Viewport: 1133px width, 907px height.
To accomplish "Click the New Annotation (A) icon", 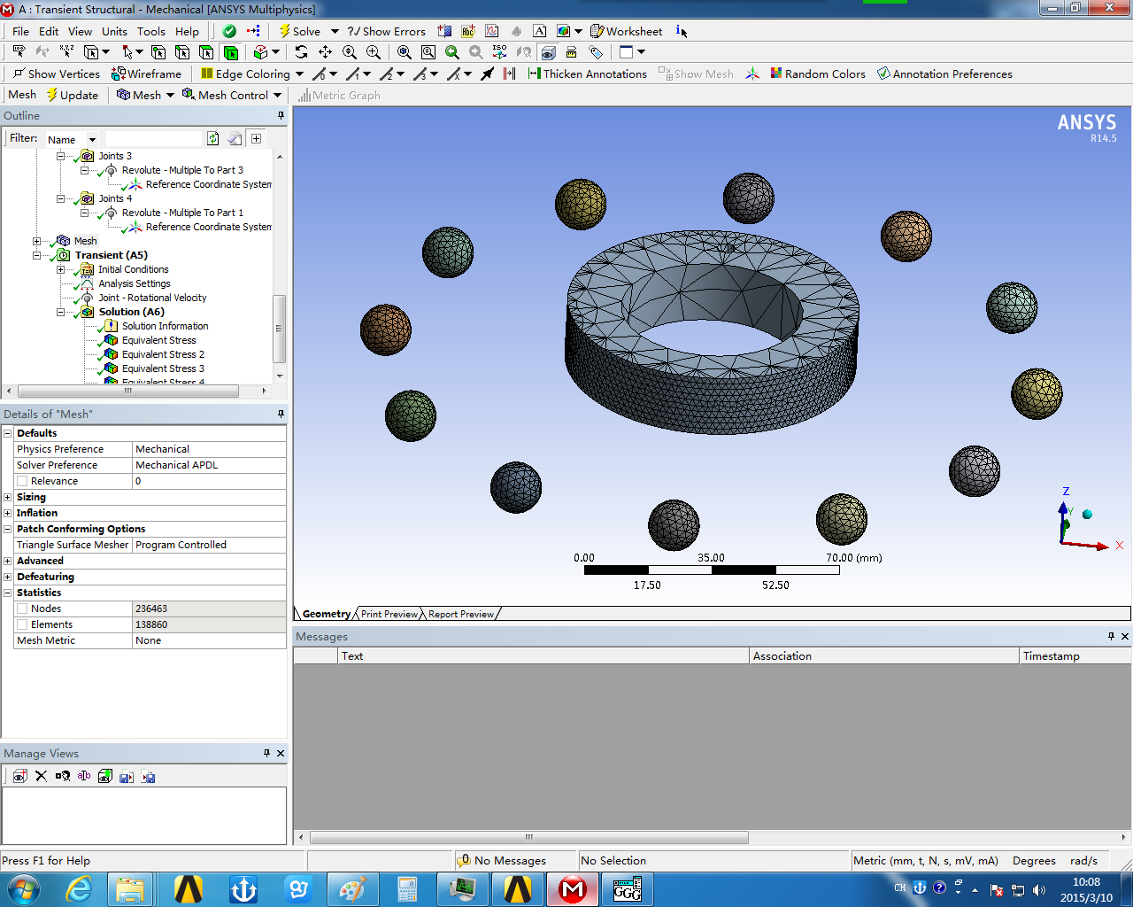I will click(539, 31).
